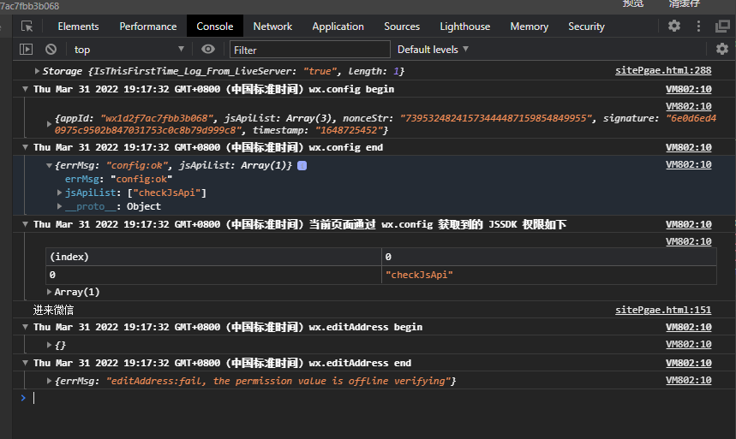Open sitePgae.html:288 source link
This screenshot has height=439, width=736.
pos(663,70)
